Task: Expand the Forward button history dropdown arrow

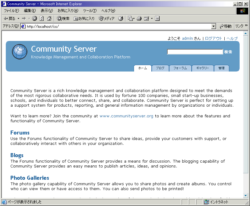Action: (29, 19)
